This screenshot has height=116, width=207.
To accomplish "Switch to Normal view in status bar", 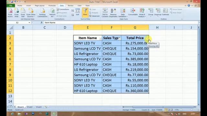I will pyautogui.click(x=166, y=110).
